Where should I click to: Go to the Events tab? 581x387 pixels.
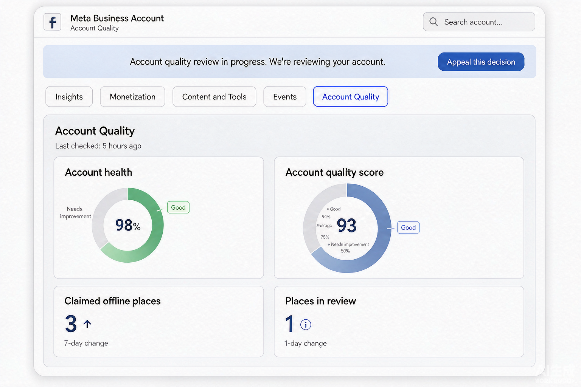[x=285, y=97]
